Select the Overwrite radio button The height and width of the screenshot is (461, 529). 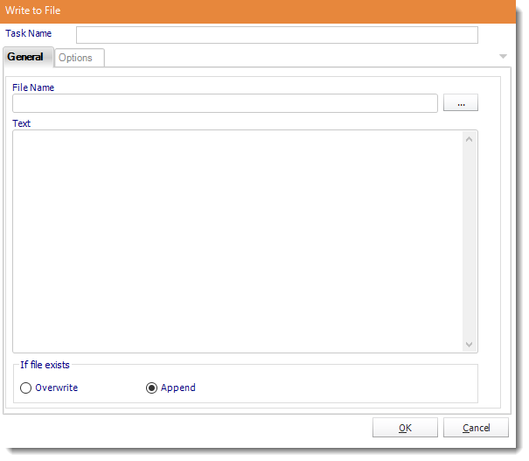pyautogui.click(x=25, y=388)
